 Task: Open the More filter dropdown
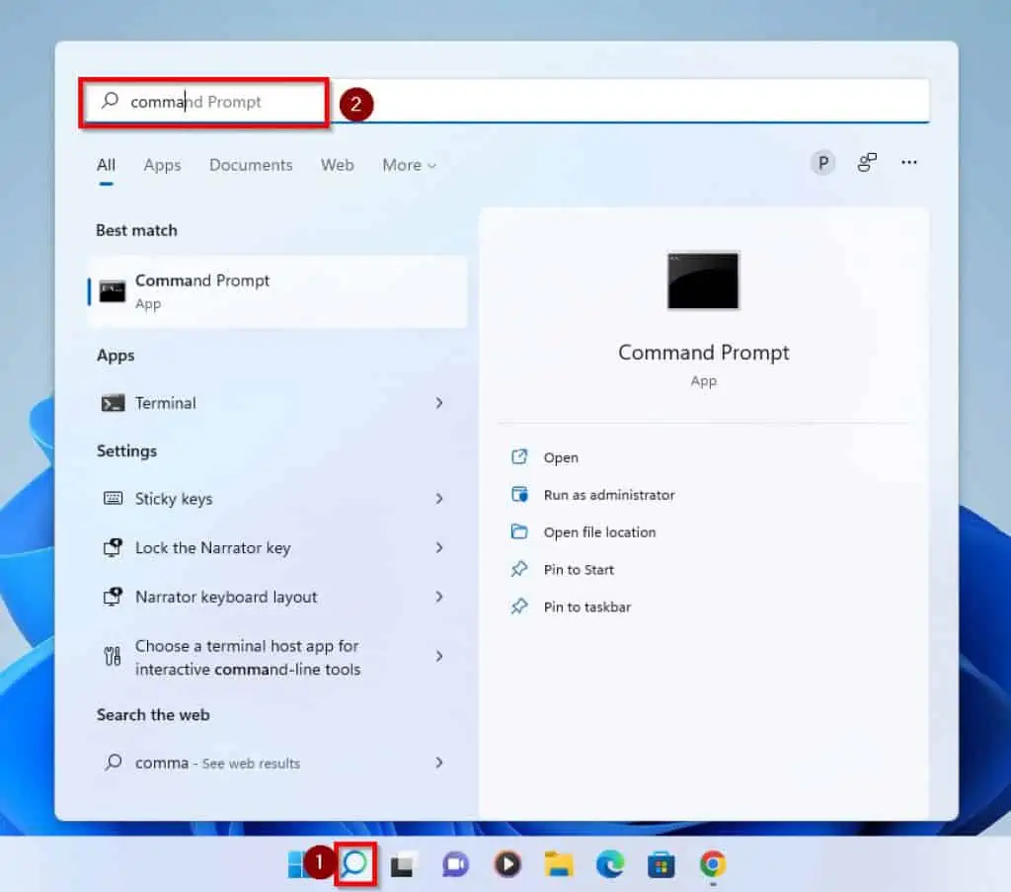(x=409, y=165)
